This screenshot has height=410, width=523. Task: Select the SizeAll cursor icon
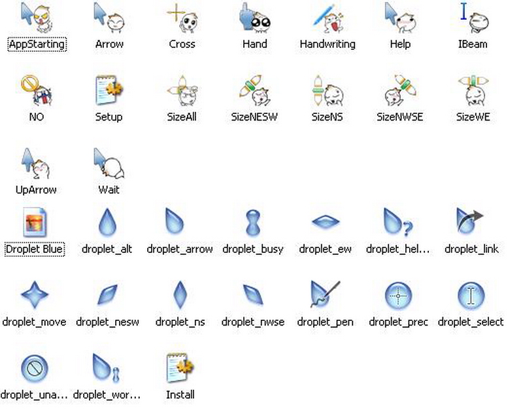[x=182, y=90]
